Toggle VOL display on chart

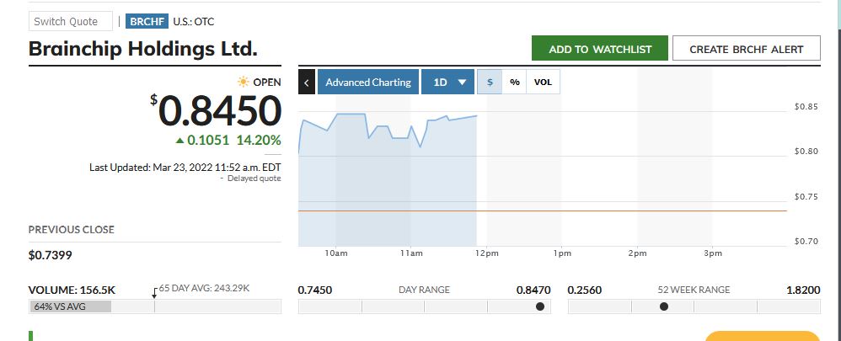click(x=543, y=82)
